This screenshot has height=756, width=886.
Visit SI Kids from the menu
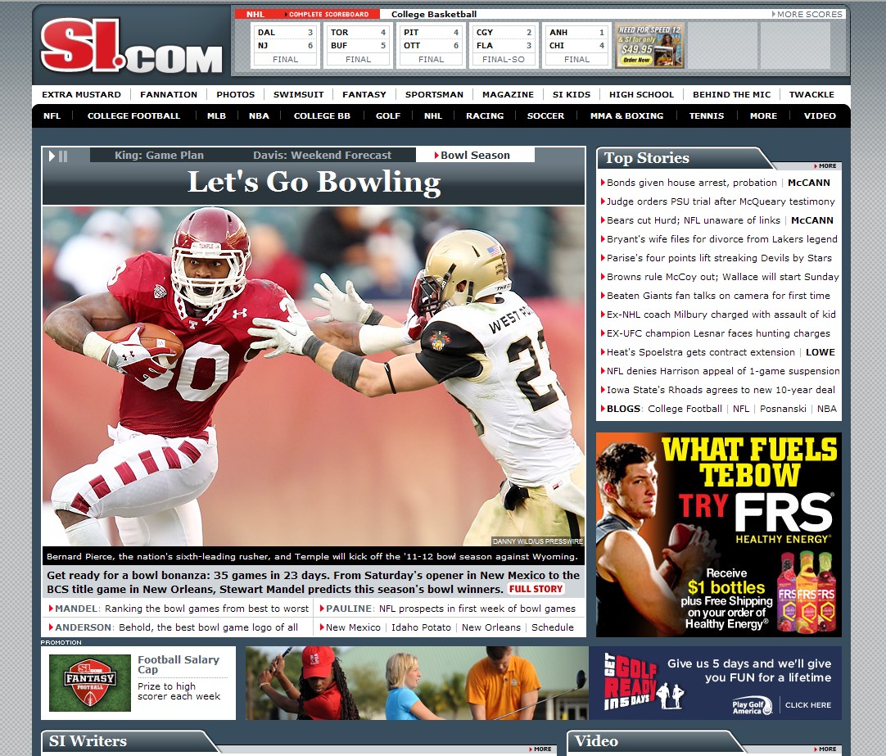(572, 94)
